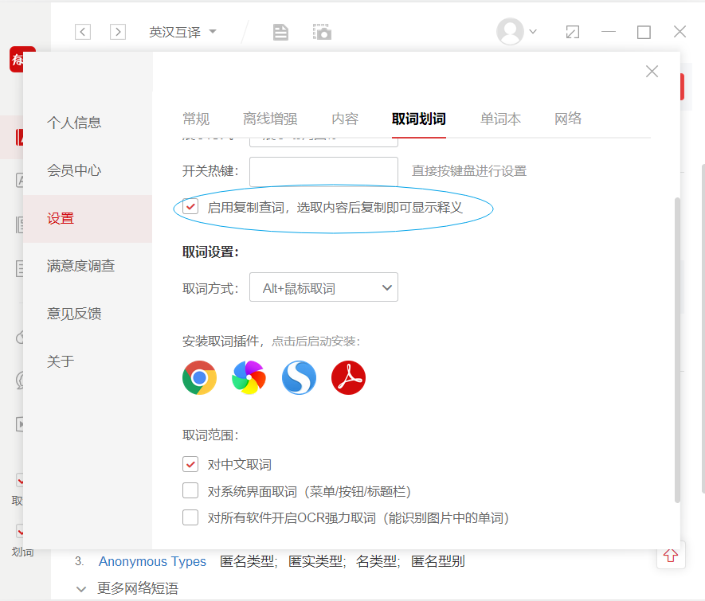Click the 开关热键 hotkey input box
Image resolution: width=705 pixels, height=601 pixels.
pos(323,171)
